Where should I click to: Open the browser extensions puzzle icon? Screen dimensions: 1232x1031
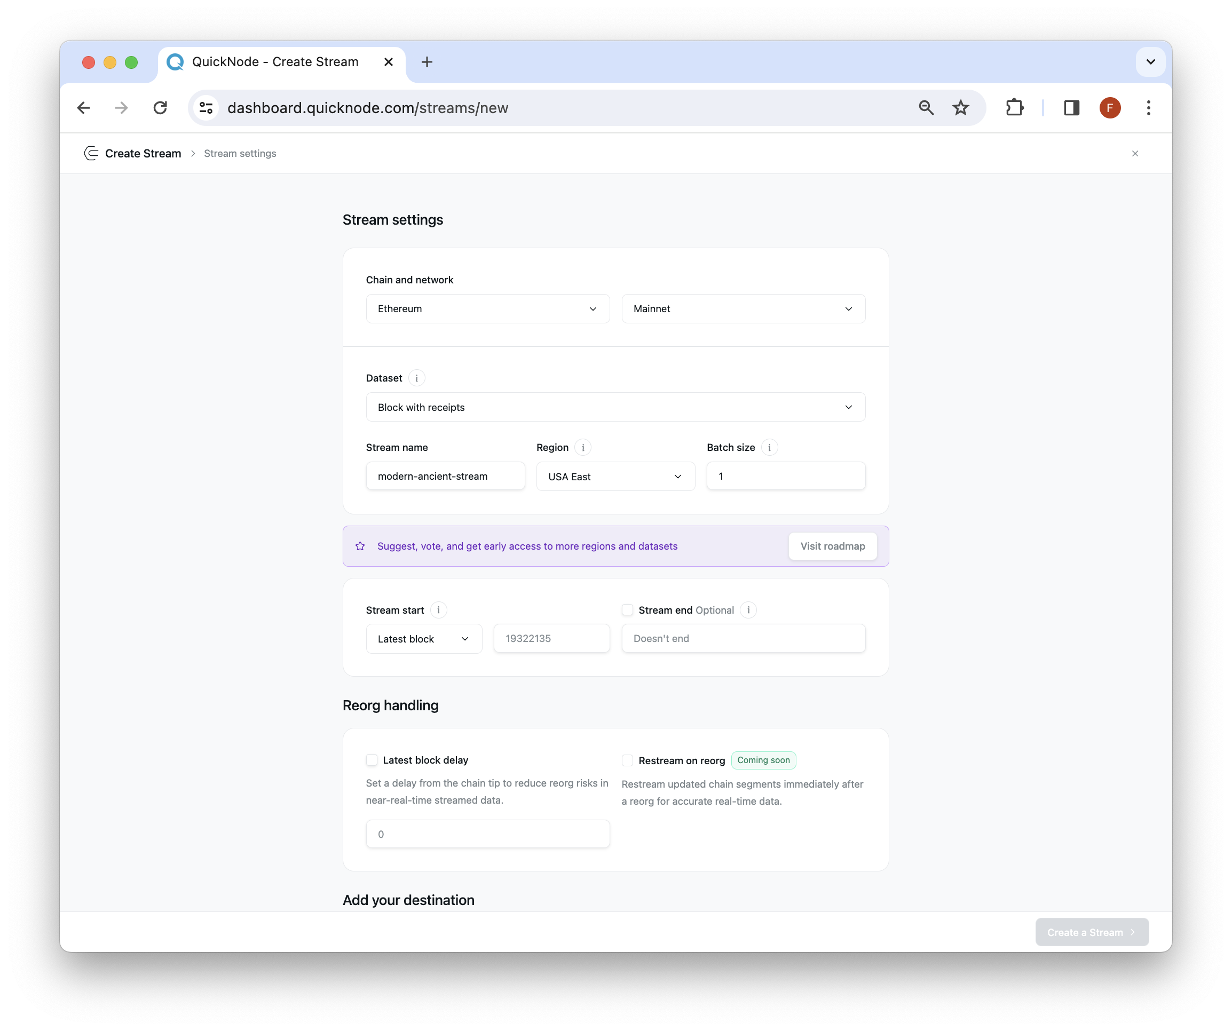(1014, 108)
